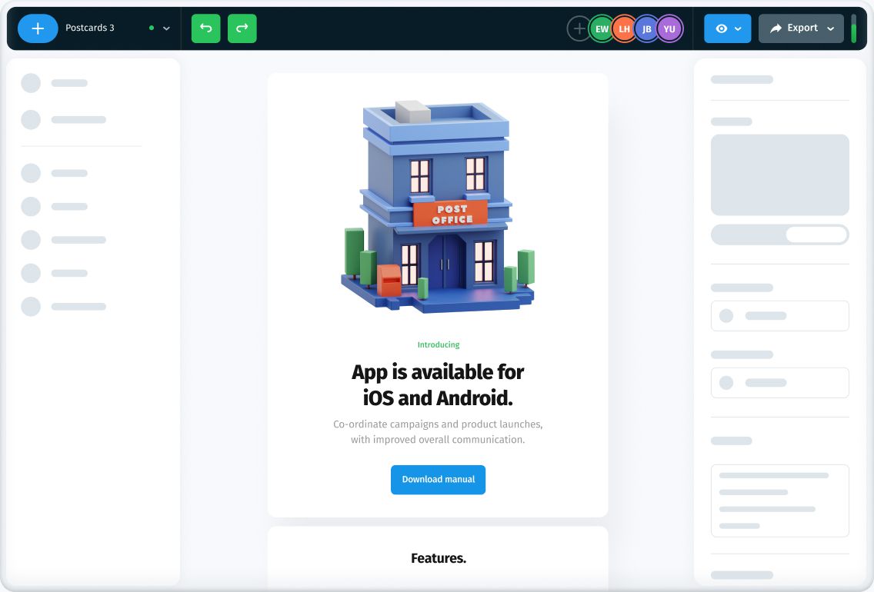Click the green progress indicator at top right

coord(854,28)
